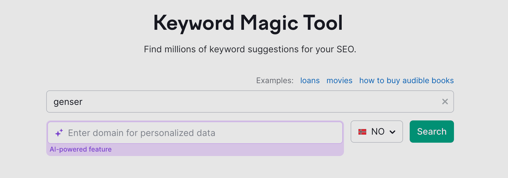
Task: Click the 'AI-powered feature' label
Action: (80, 149)
